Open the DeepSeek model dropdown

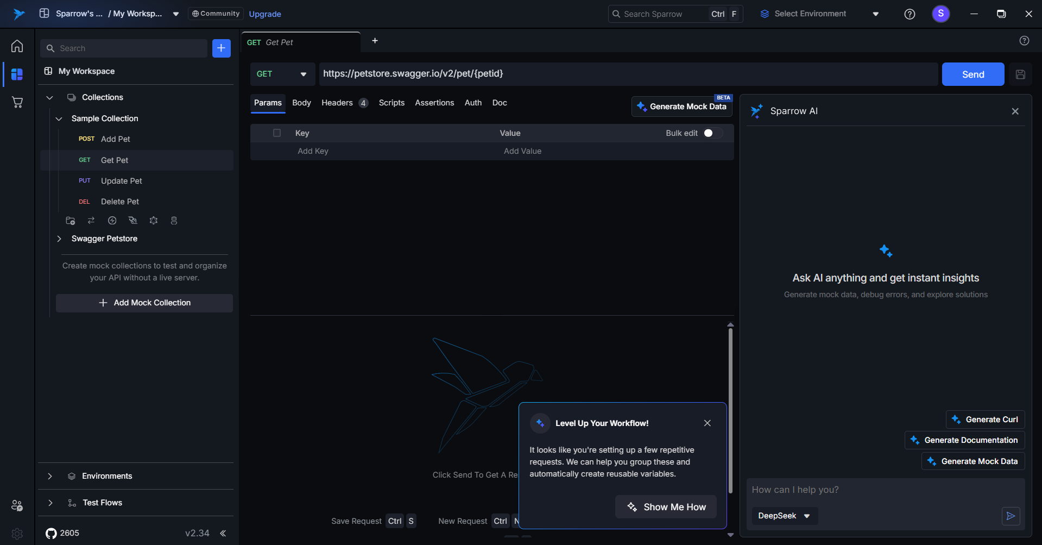[x=784, y=516]
